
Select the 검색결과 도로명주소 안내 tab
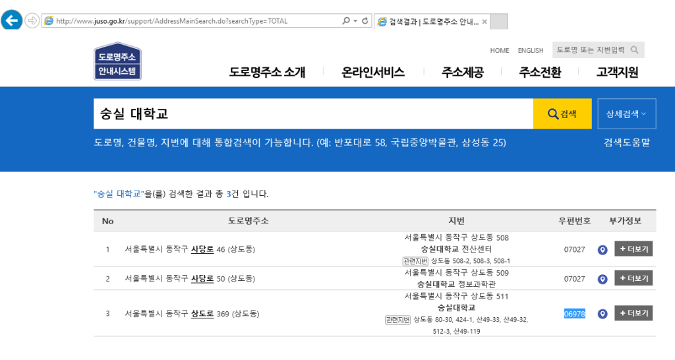click(432, 22)
